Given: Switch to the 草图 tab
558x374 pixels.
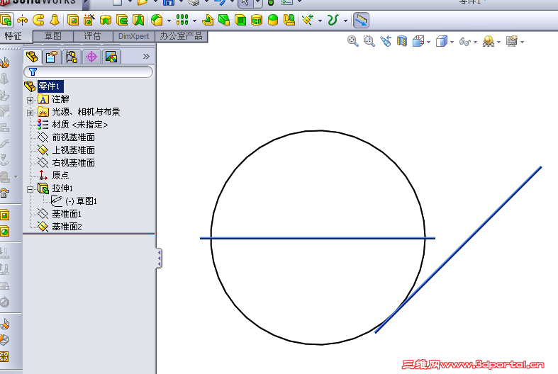Looking at the screenshot, I should click(x=53, y=36).
